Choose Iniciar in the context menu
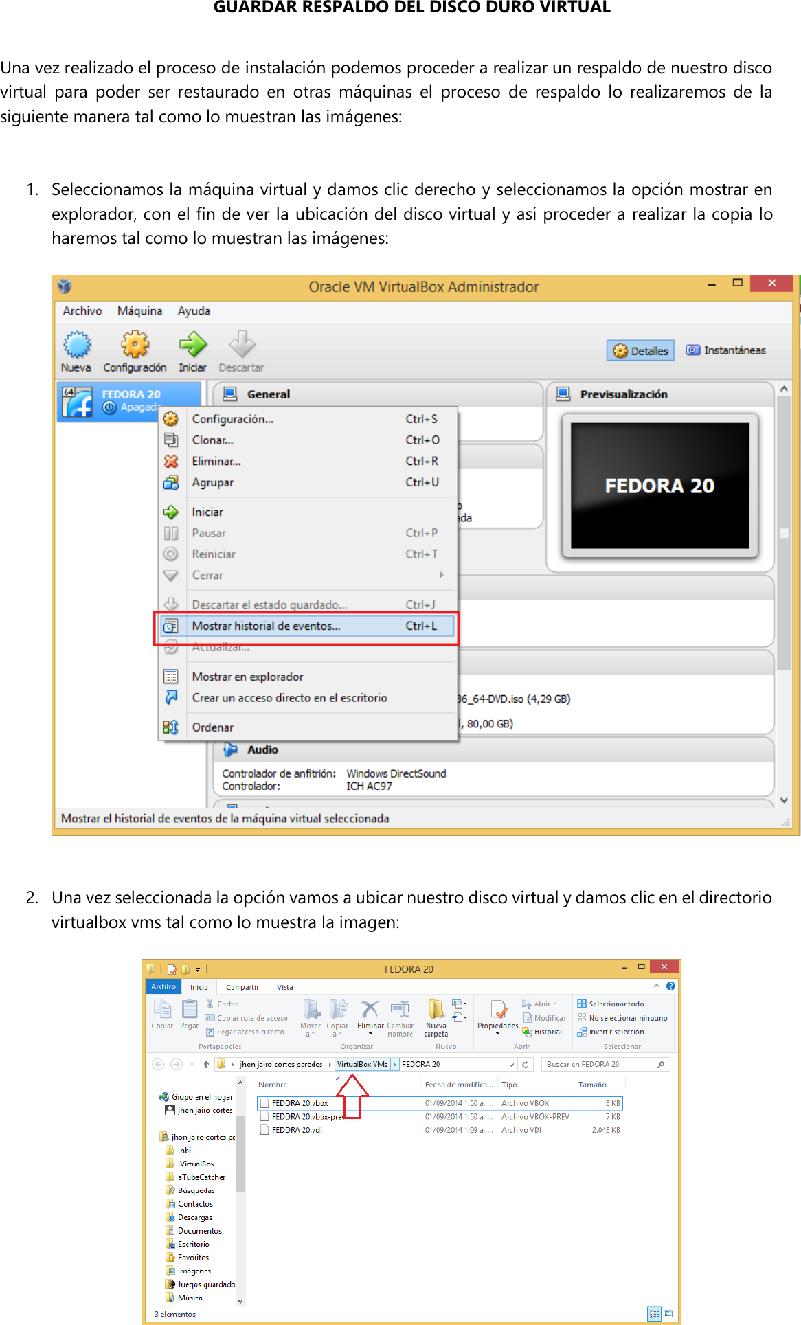Screen dimensions: 801x1325 (308, 512)
